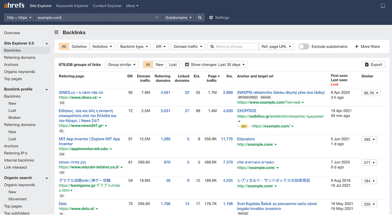Click the Delo referring page title
Image resolution: width=392 pixels, height=215 pixels.
[x=63, y=204]
